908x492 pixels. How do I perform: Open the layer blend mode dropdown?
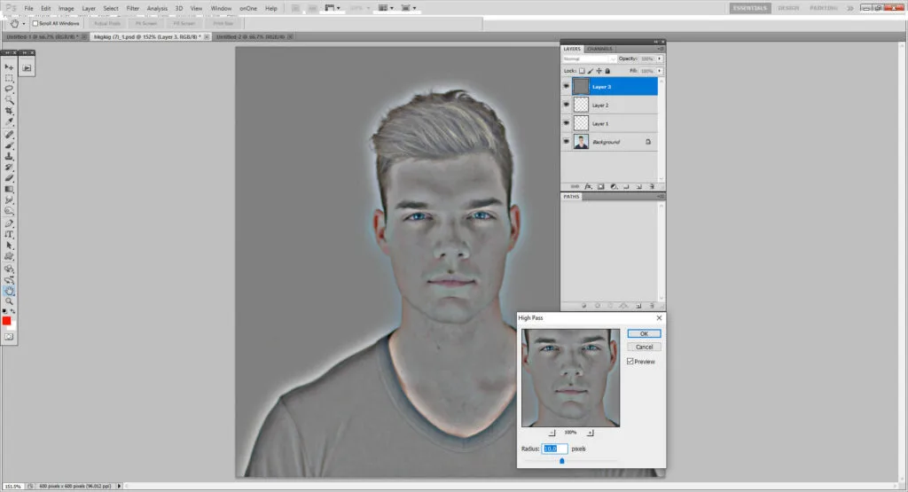[589, 59]
